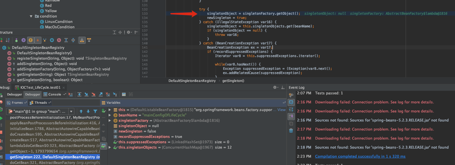
Task: Open Debug panel settings gear
Action: pos(275,88)
